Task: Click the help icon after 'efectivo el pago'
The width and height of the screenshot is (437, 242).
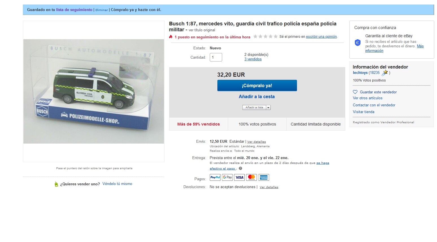Action: 241,168
